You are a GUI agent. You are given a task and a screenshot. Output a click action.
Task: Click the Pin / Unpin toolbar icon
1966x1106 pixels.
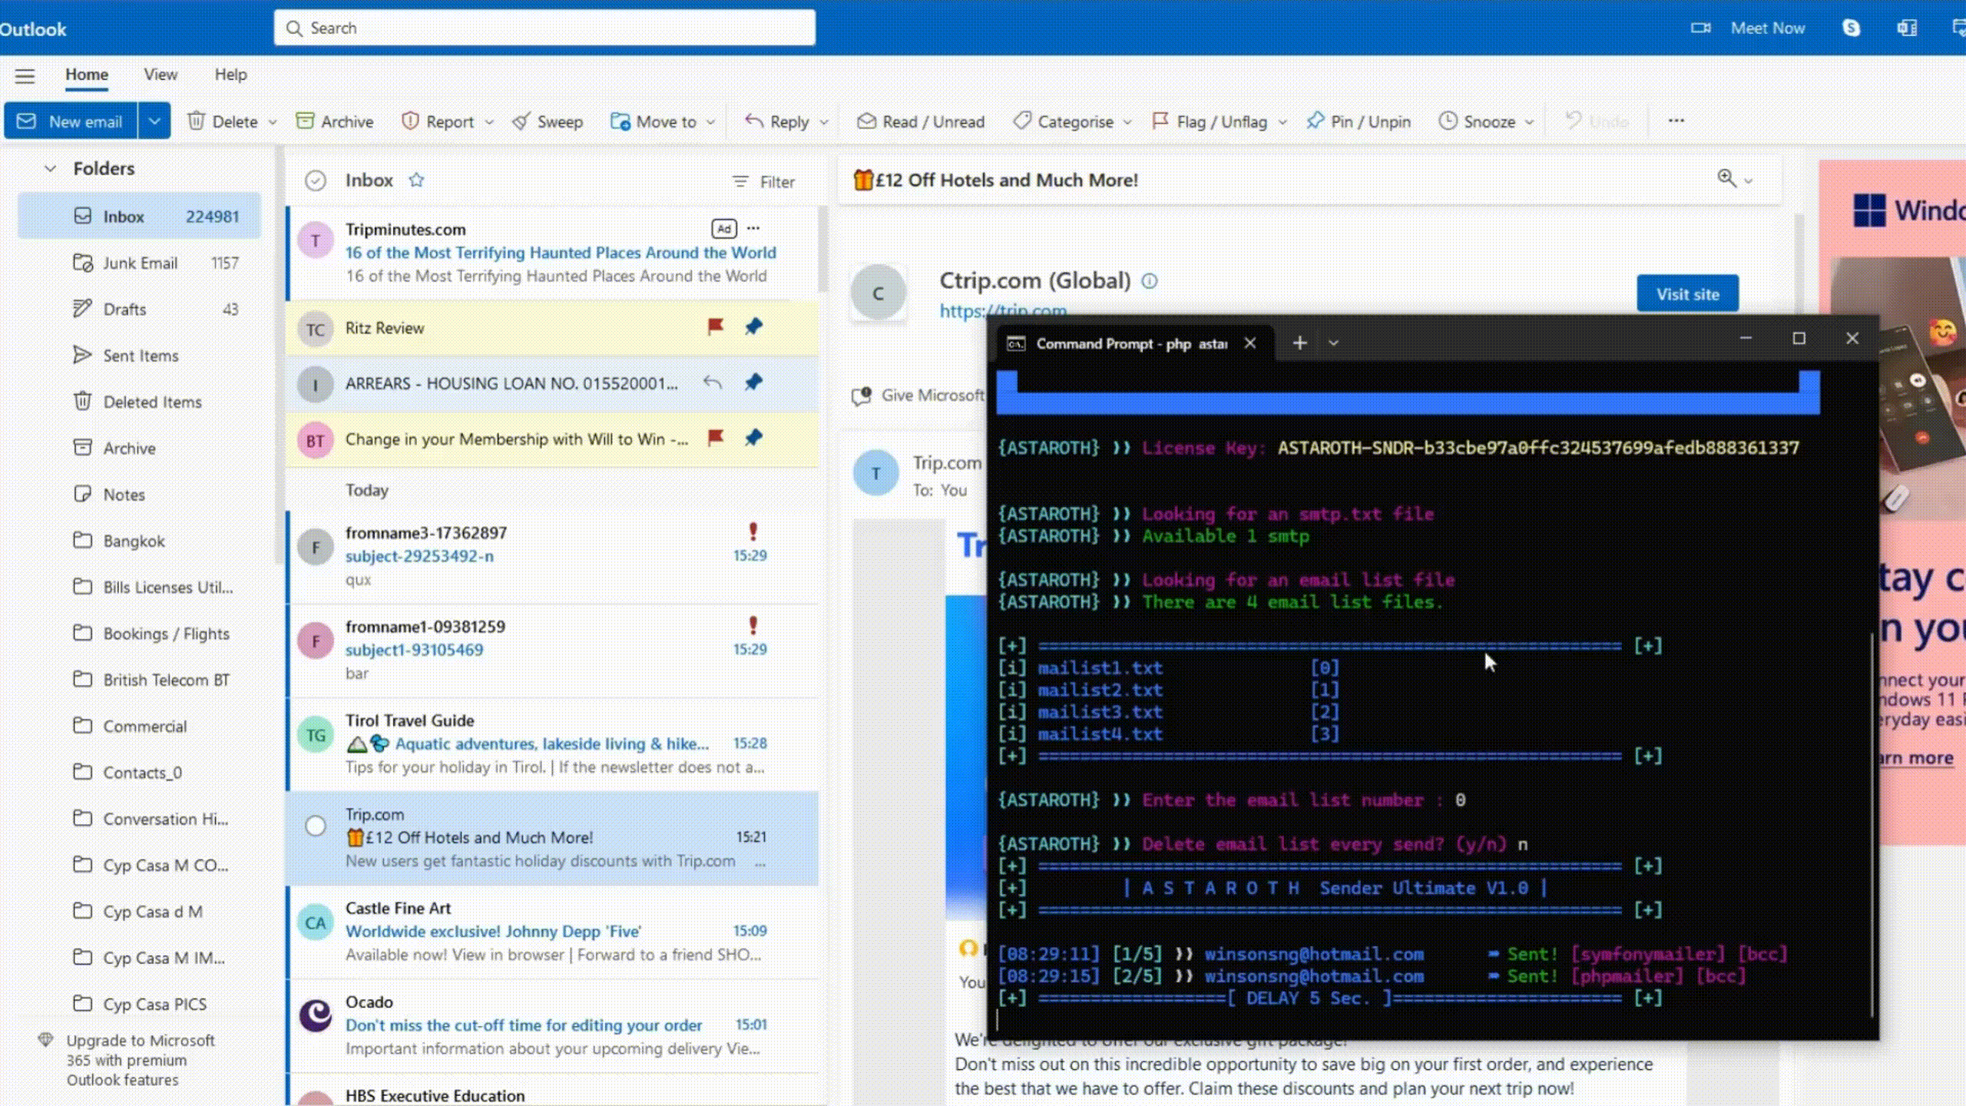(1316, 121)
